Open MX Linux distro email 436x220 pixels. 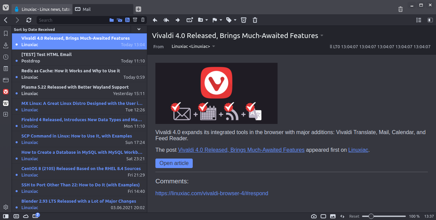[79, 107]
